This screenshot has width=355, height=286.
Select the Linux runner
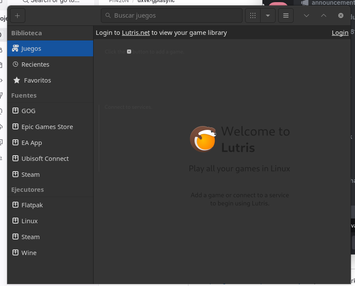coord(50,221)
